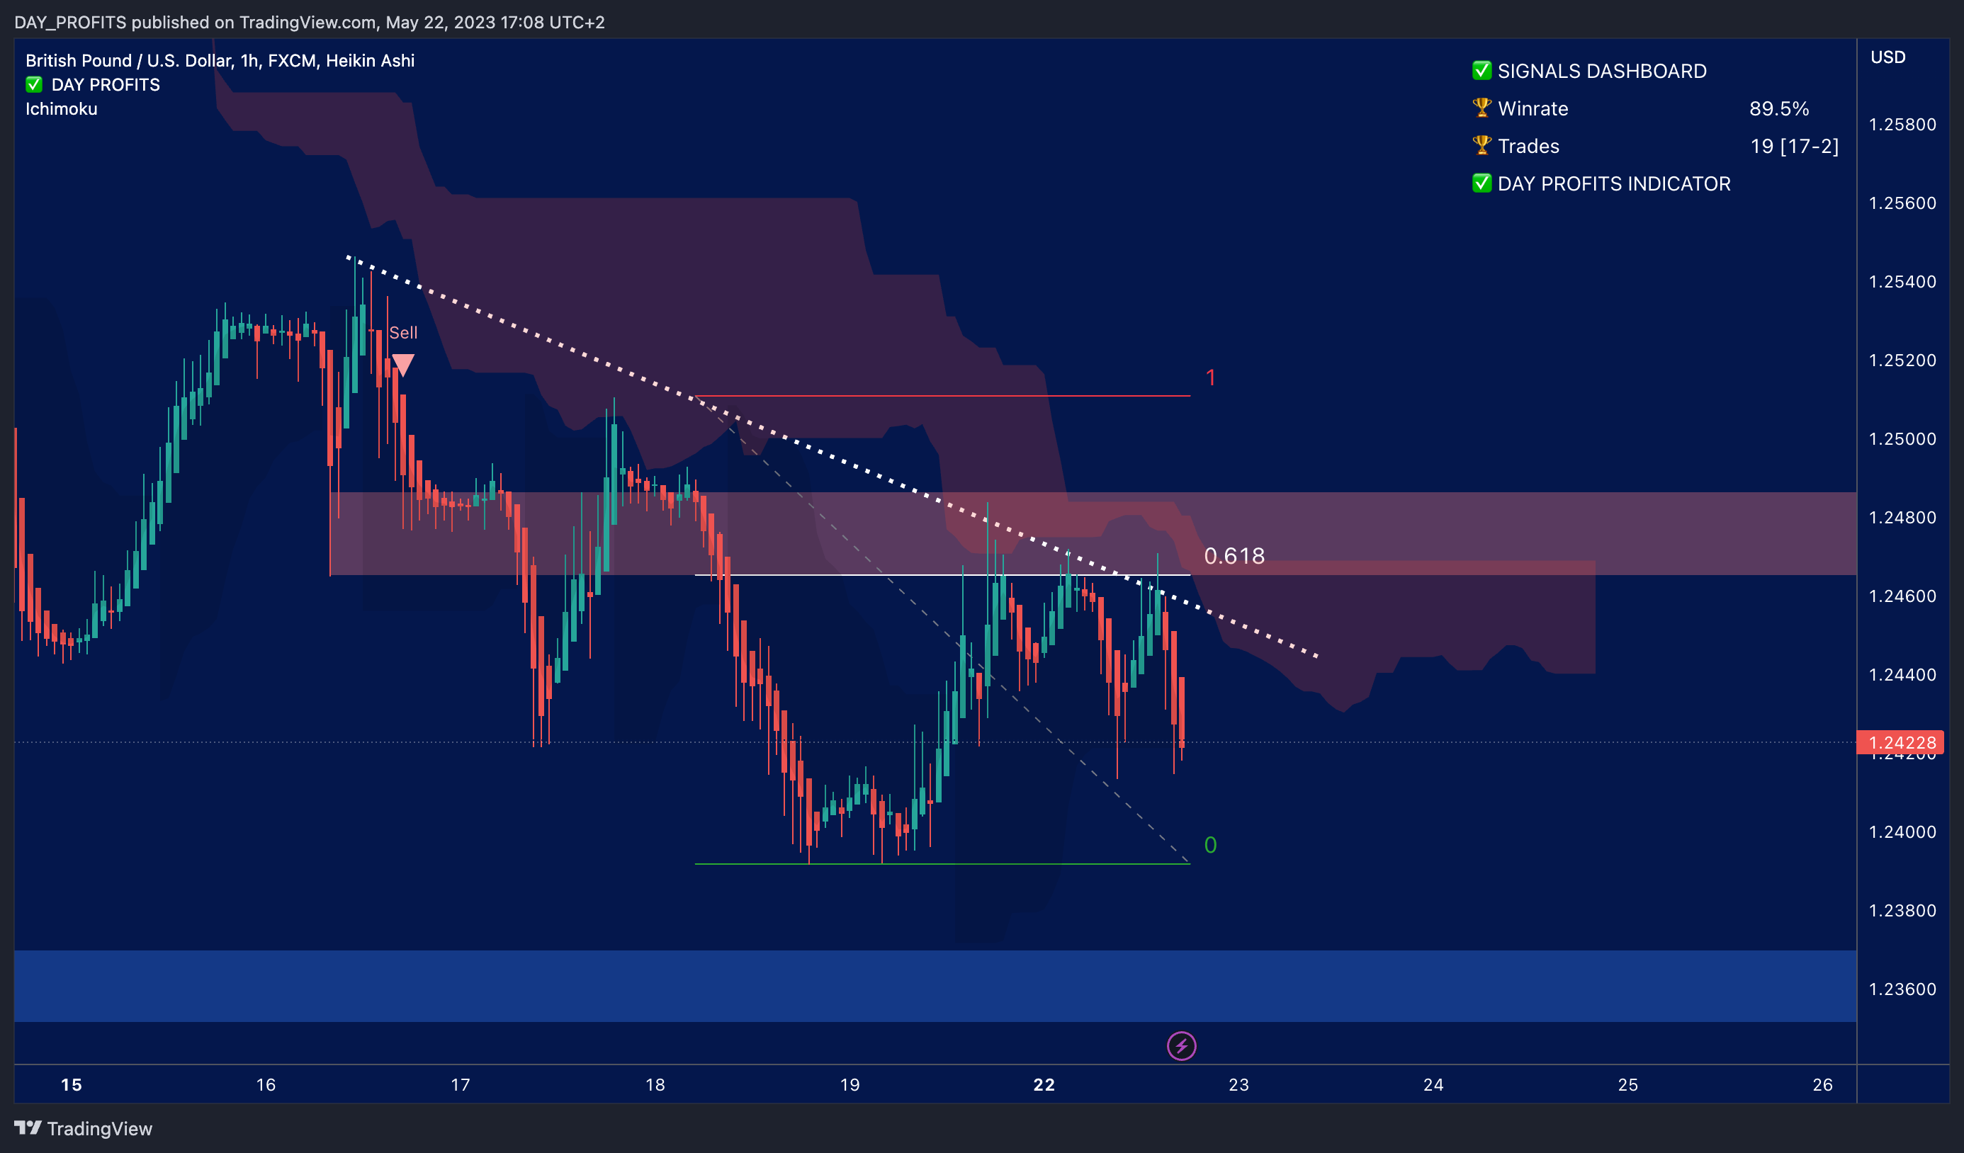The width and height of the screenshot is (1964, 1153).
Task: Click the purple lightning bolt event icon
Action: pos(1180,1045)
